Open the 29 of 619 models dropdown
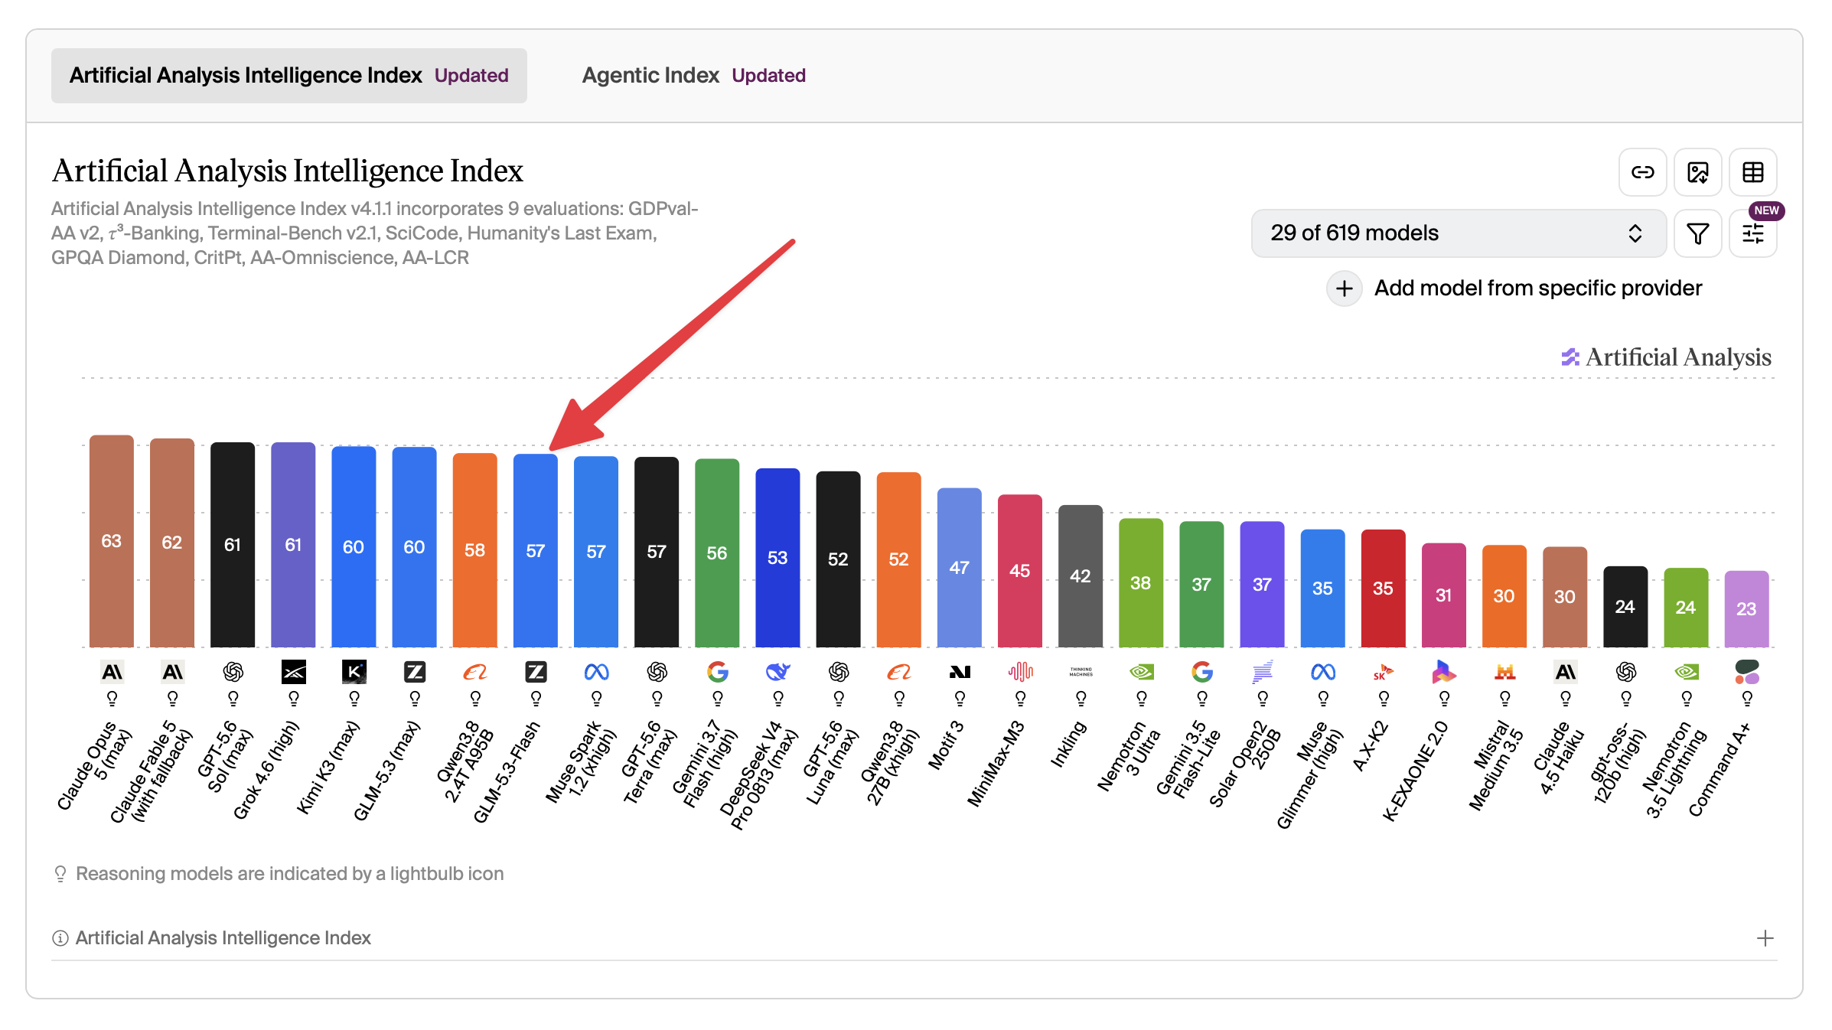 tap(1459, 233)
